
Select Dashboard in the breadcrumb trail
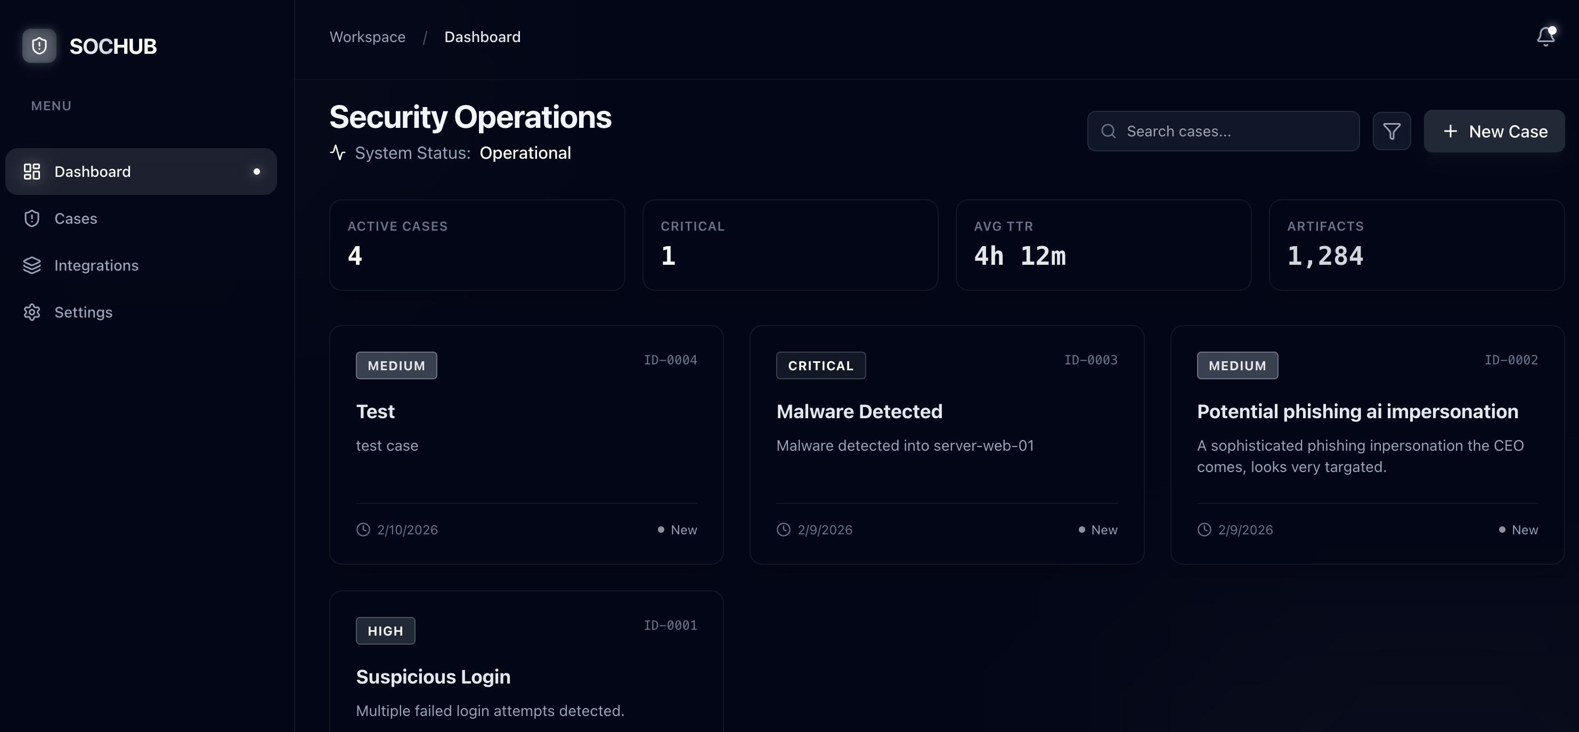(483, 37)
